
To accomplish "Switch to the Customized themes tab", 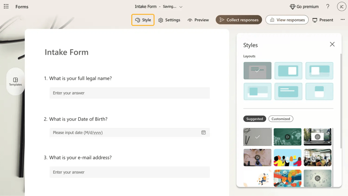I will (x=280, y=119).
